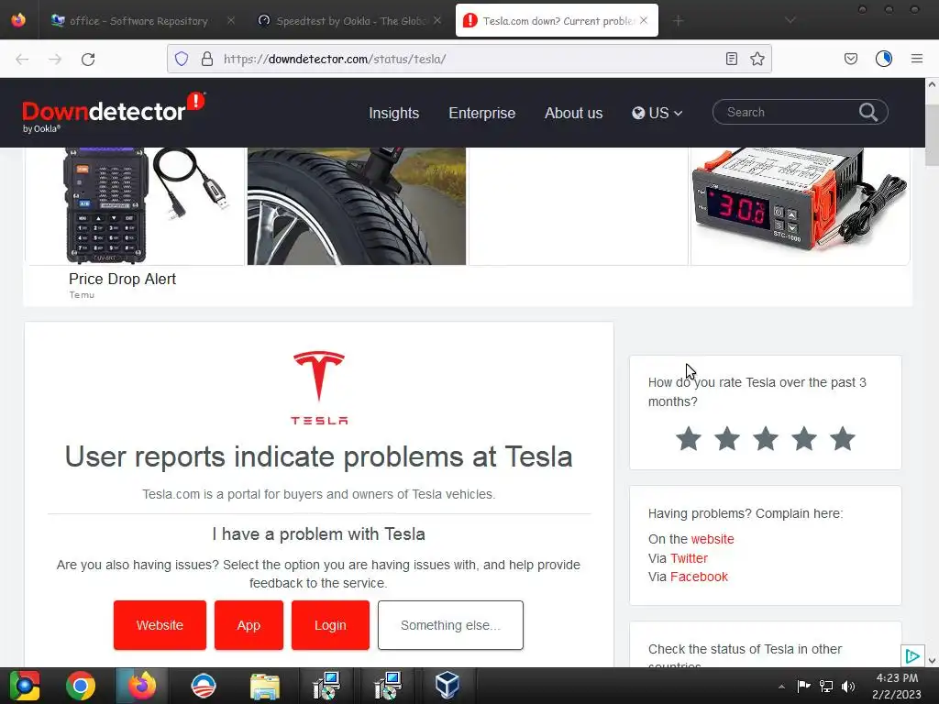The image size is (939, 704).
Task: Follow the website complaint link
Action: pos(713,539)
